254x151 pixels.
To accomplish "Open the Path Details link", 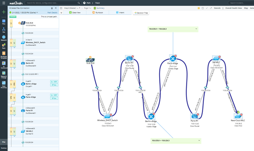I will pos(53,13).
